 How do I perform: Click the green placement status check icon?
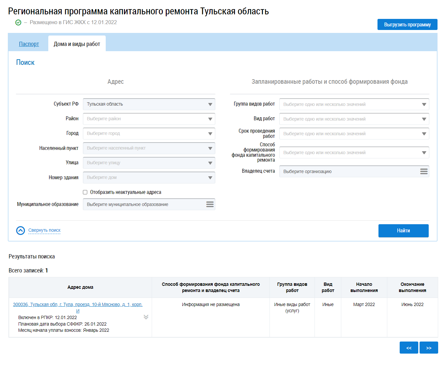(18, 22)
